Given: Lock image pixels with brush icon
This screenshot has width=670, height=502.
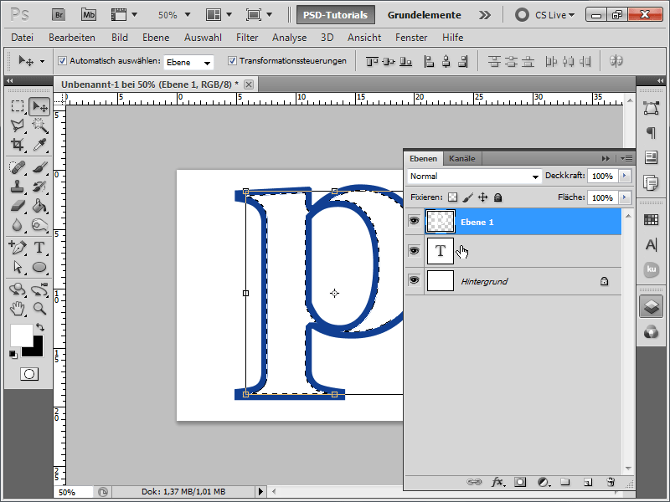Looking at the screenshot, I should [468, 197].
